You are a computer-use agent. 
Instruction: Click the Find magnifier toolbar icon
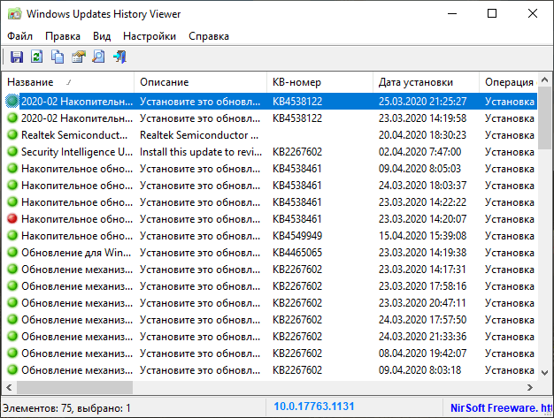click(x=98, y=57)
